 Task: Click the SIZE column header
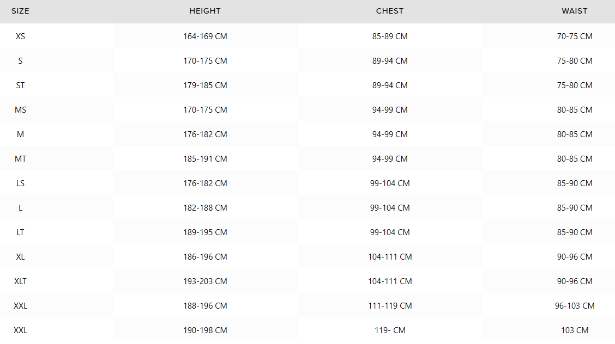click(x=20, y=11)
